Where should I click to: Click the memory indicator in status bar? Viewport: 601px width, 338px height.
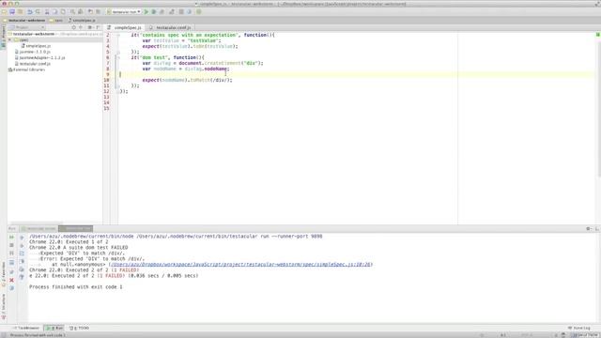point(585,335)
